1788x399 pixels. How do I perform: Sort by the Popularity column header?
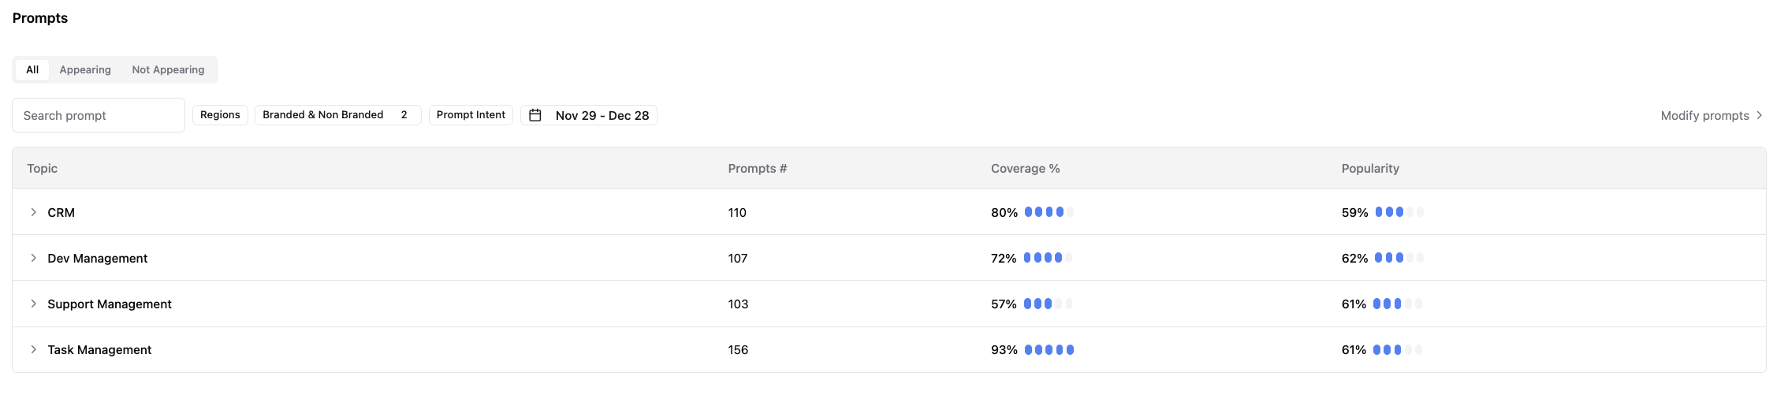pos(1370,168)
